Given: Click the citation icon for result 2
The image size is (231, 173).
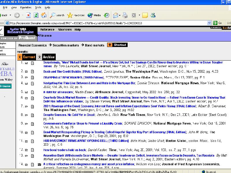Looking at the screenshot, I should click(26, 72).
